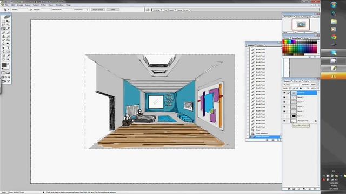Hide Layer 2 with its eye icon
Screen dimensions: 346x194
point(284,112)
